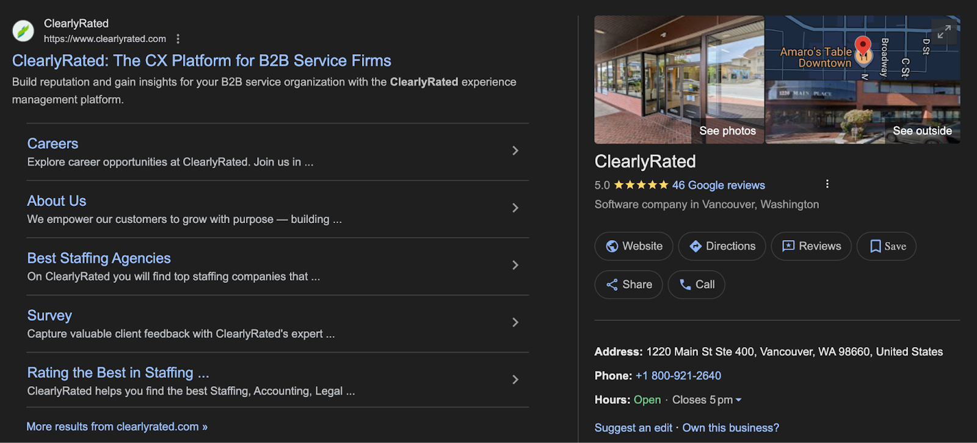Click the red map pin marker
Image resolution: width=977 pixels, height=443 pixels.
tap(863, 47)
